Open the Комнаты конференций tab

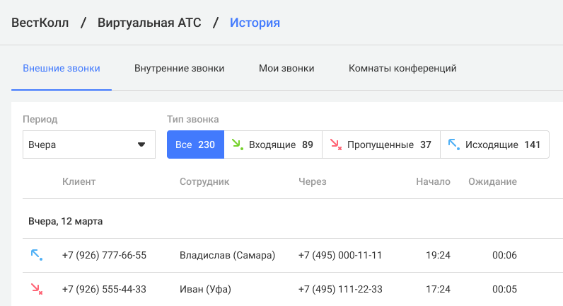[x=402, y=68]
